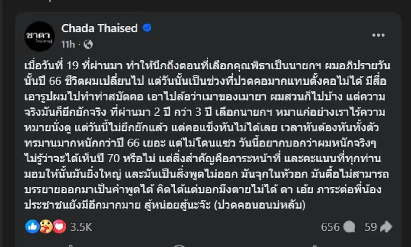
Task: View shares via the 59 count
Action: click(371, 226)
